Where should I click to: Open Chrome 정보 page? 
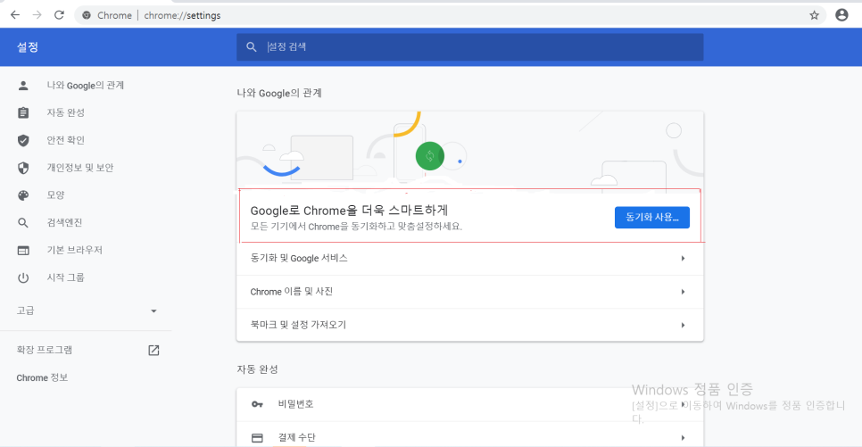(x=42, y=377)
